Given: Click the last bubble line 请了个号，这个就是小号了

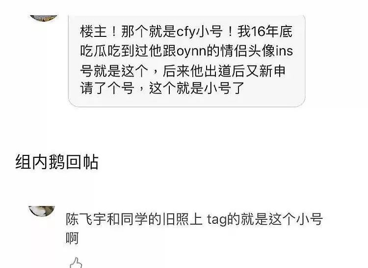Looking at the screenshot, I should point(162,89).
